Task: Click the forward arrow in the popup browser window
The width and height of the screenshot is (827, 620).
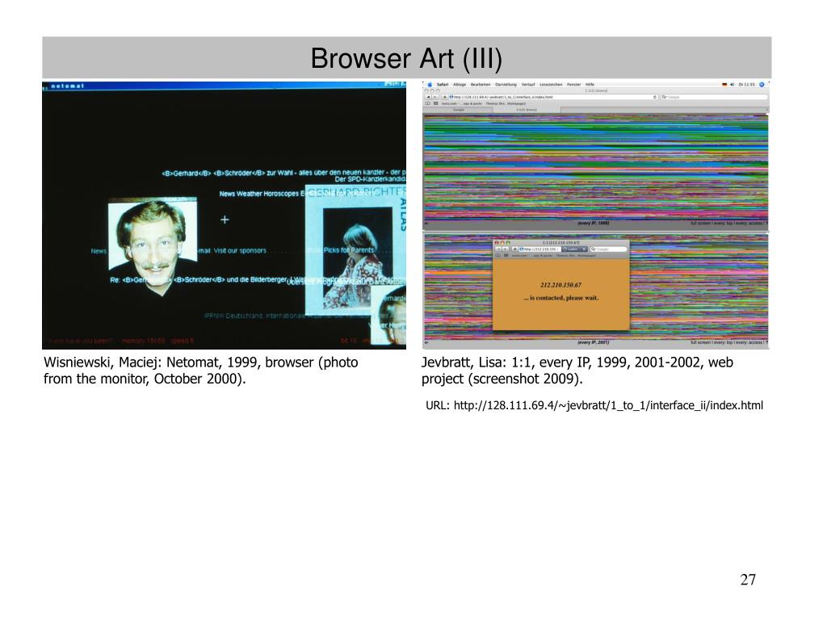Action: pos(506,249)
